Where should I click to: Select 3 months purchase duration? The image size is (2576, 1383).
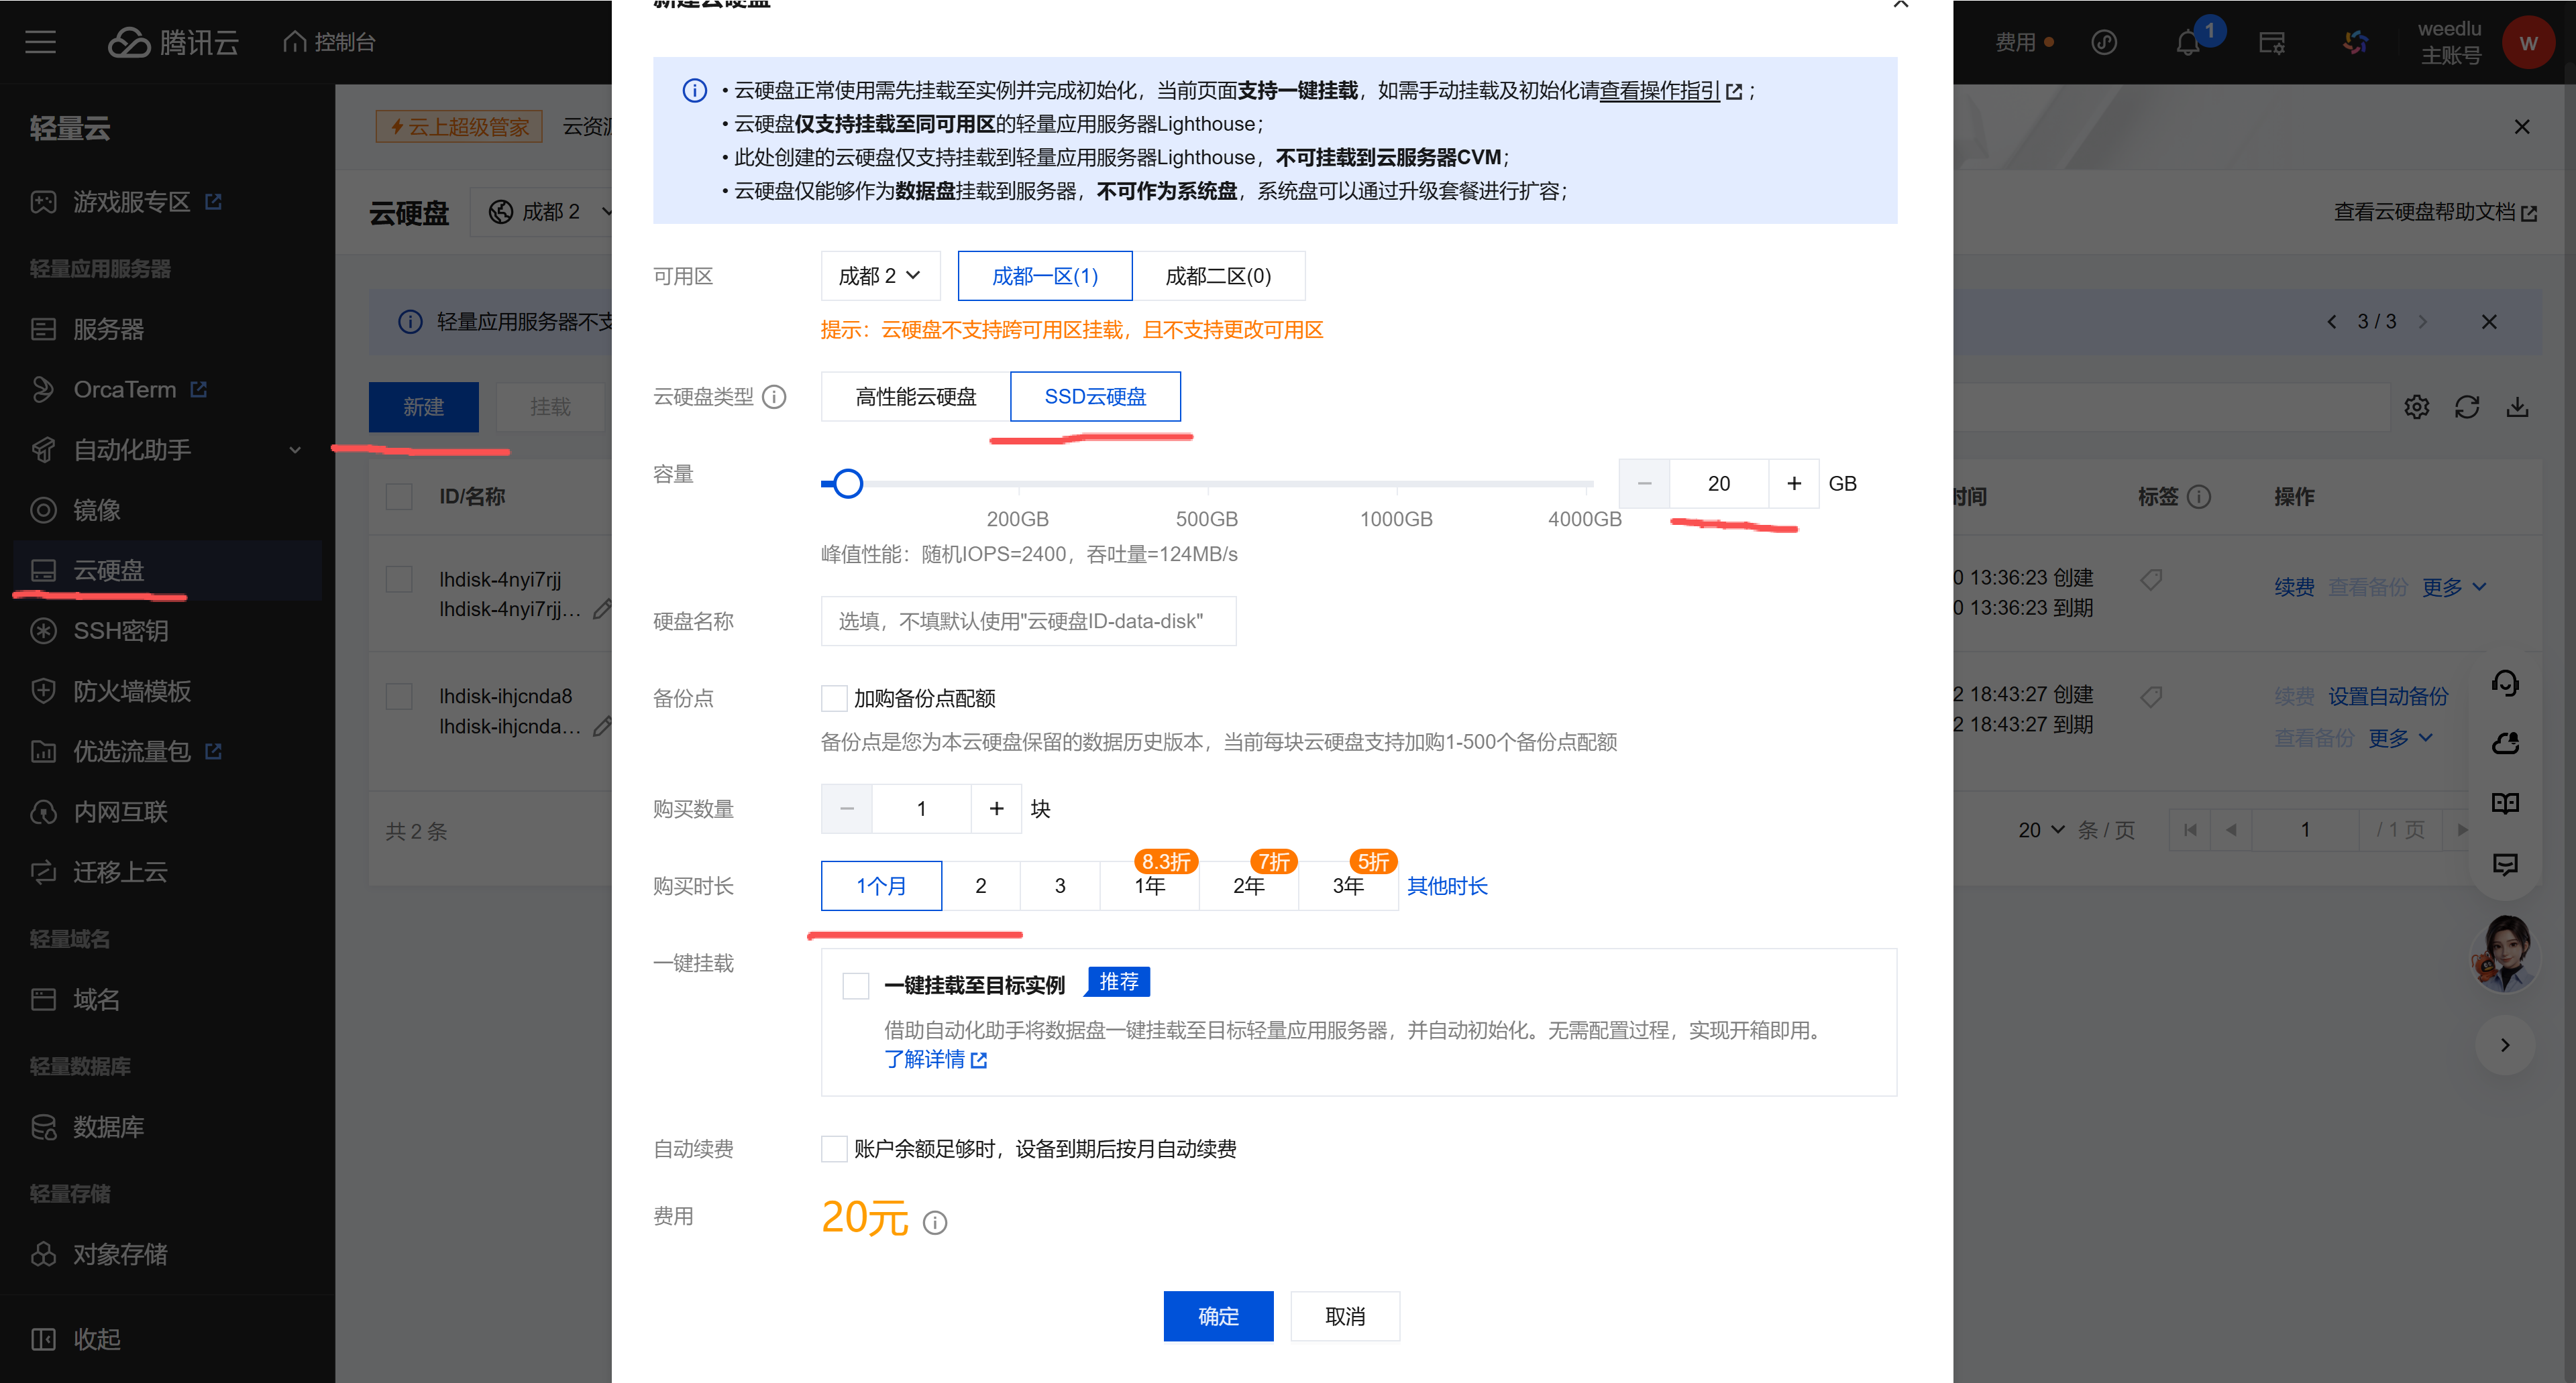1060,886
